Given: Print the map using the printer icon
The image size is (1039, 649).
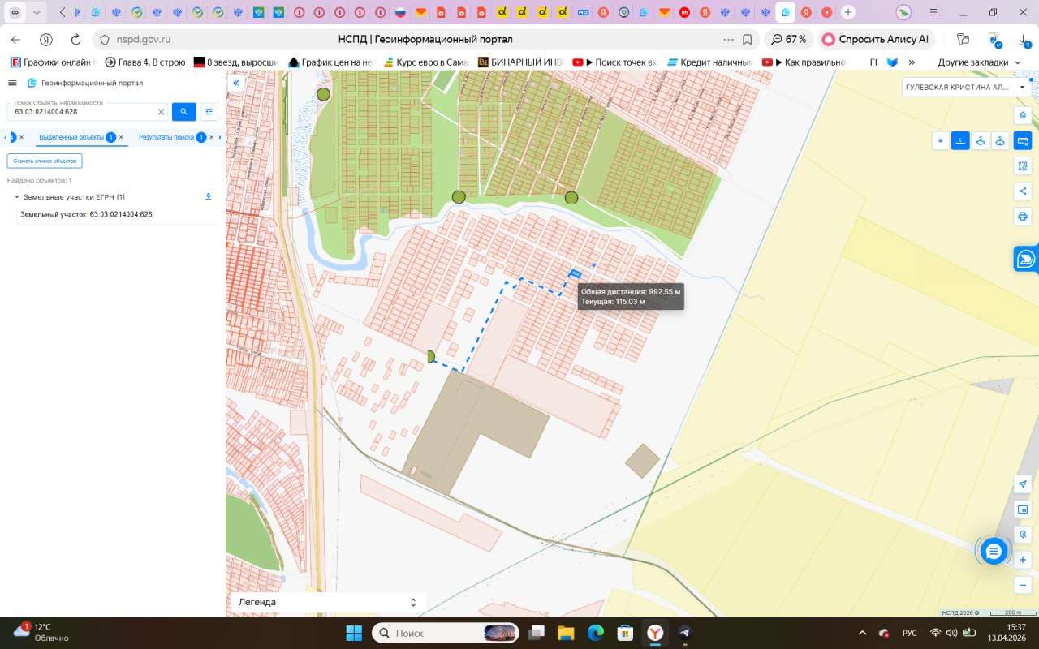Looking at the screenshot, I should point(1023,217).
